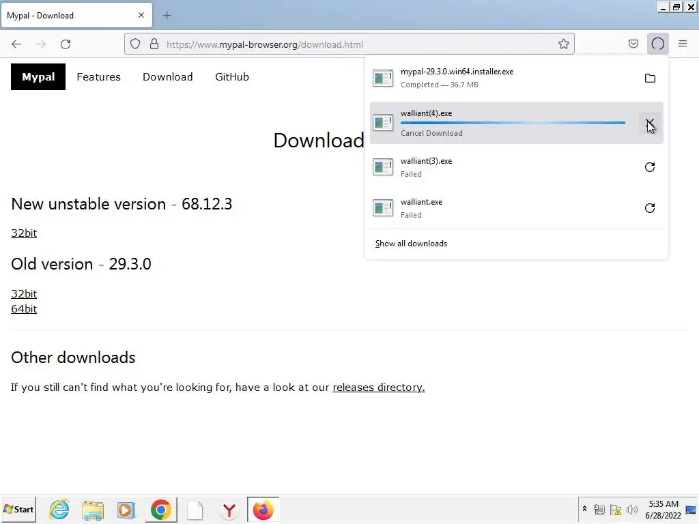699x524 pixels.
Task: Click the Mypal logo home button
Action: coord(38,76)
